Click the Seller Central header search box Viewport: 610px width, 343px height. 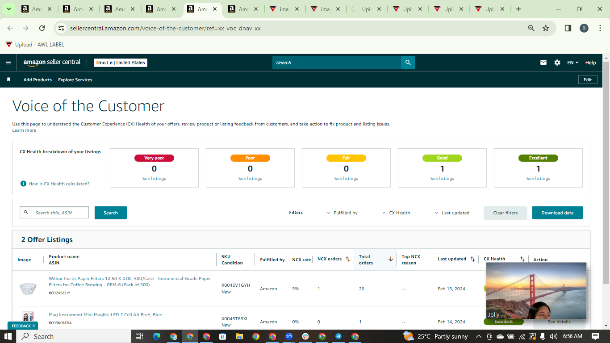[x=337, y=63]
